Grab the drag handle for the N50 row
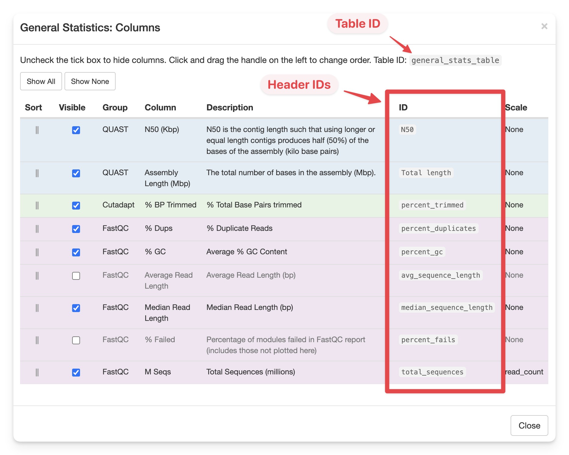The image size is (569, 455). click(x=37, y=129)
